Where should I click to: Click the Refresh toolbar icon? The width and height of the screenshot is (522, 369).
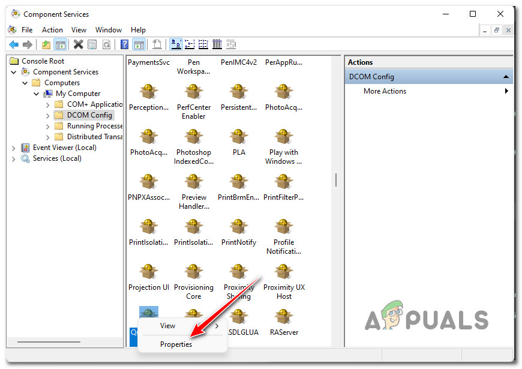(x=107, y=44)
